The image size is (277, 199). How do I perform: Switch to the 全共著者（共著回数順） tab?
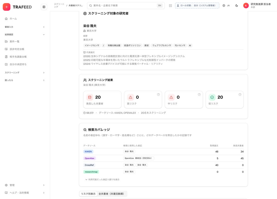[x=112, y=194]
